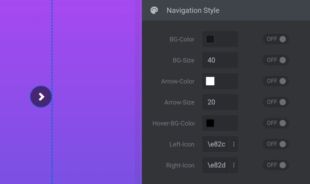Image resolution: width=310 pixels, height=184 pixels.
Task: Turn on the BG-Size switch
Action: tap(275, 60)
